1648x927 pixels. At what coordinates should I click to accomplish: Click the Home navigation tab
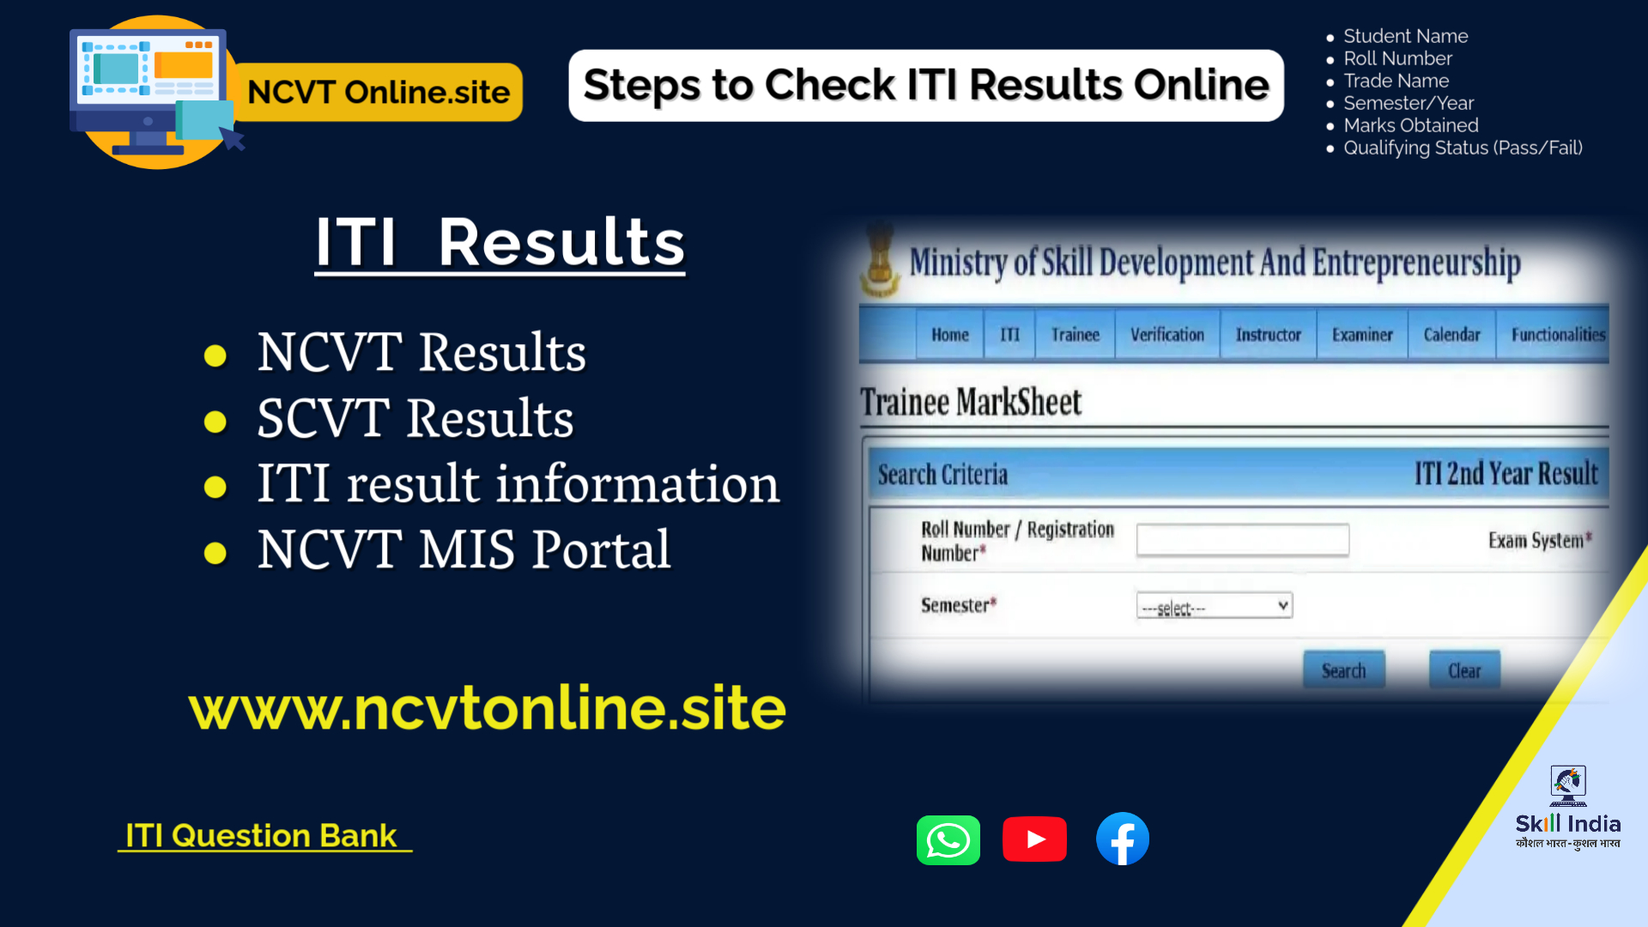coord(948,335)
